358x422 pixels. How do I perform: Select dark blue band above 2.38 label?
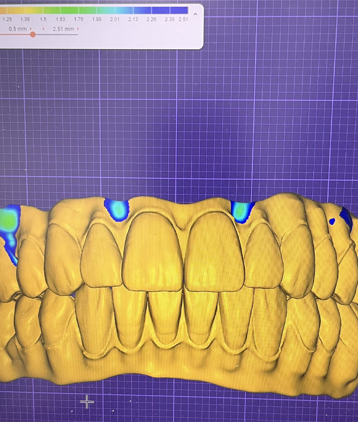click(169, 10)
